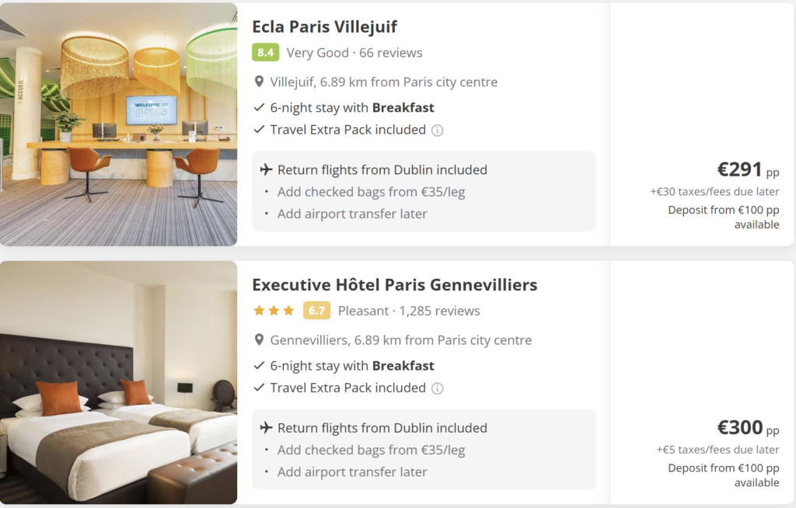The image size is (796, 508).
Task: Open the Travel Extra Pack info icon for Ecla Paris
Action: click(x=437, y=130)
